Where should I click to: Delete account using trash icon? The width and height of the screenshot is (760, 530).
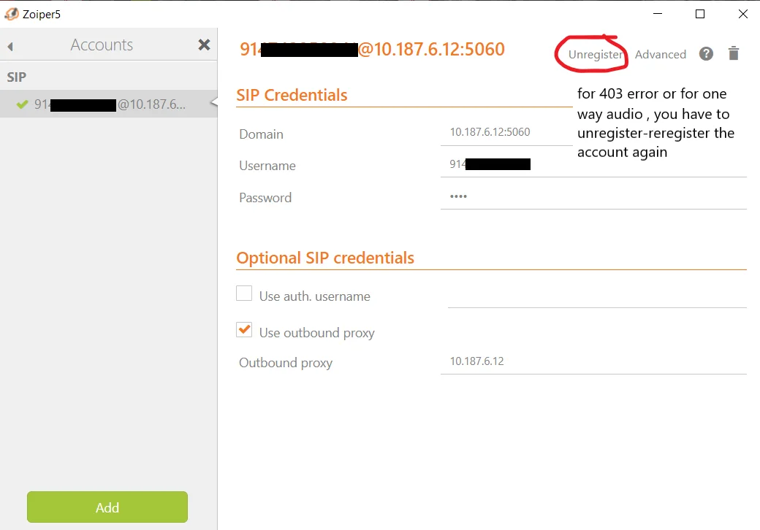[734, 53]
